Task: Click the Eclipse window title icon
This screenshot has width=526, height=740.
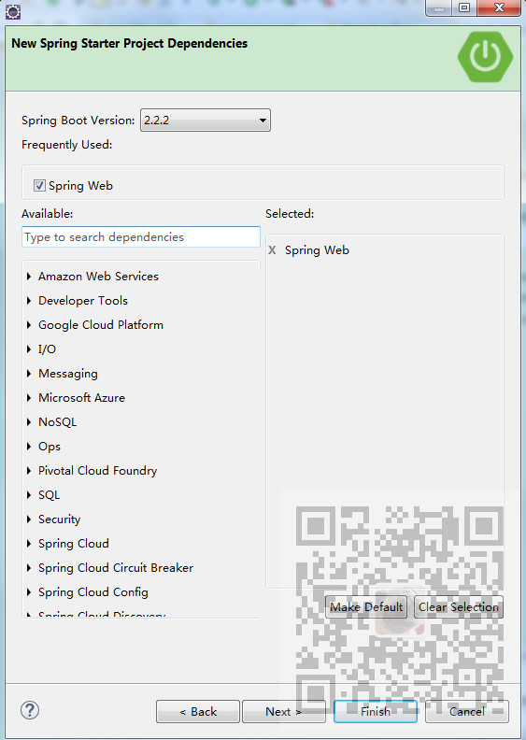Action: (x=13, y=12)
